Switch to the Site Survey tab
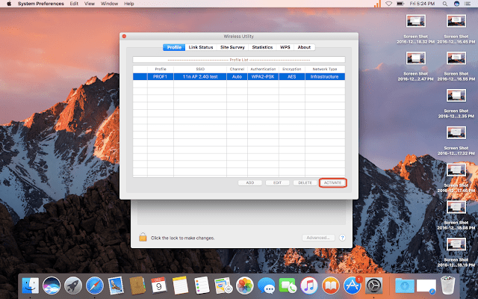478x299 pixels. coord(232,47)
